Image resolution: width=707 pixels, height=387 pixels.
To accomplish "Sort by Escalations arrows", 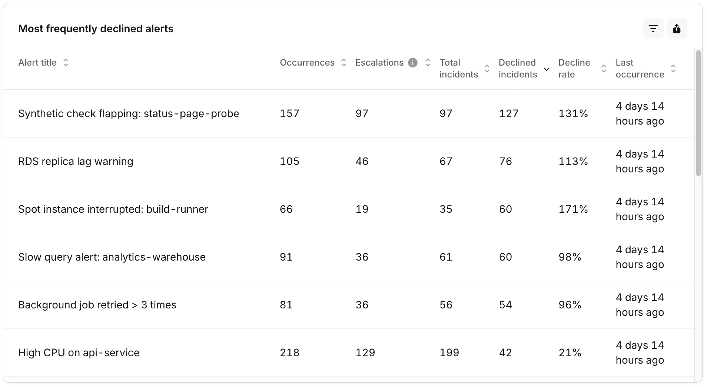I will coord(428,63).
